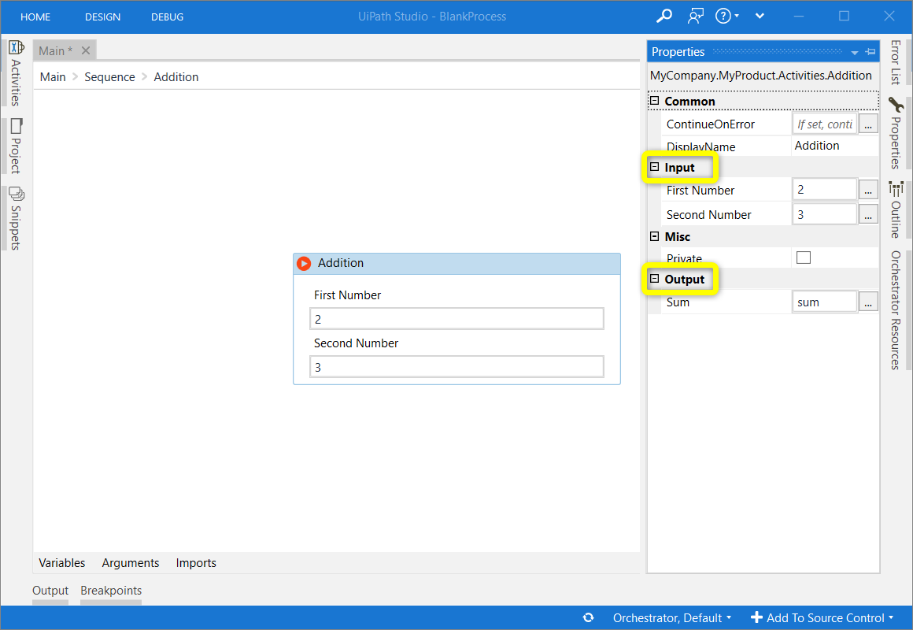Image resolution: width=913 pixels, height=630 pixels.
Task: Collapse the Common property section
Action: coord(654,102)
